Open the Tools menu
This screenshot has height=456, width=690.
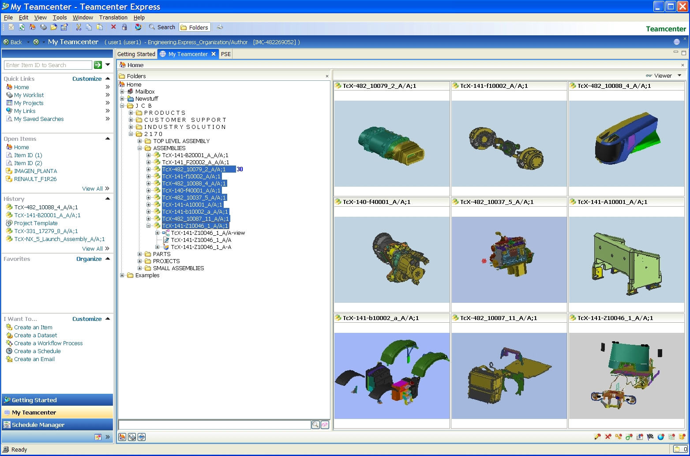[x=60, y=18]
